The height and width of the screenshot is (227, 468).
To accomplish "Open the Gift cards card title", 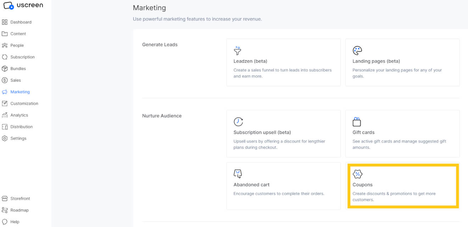I will tap(363, 133).
